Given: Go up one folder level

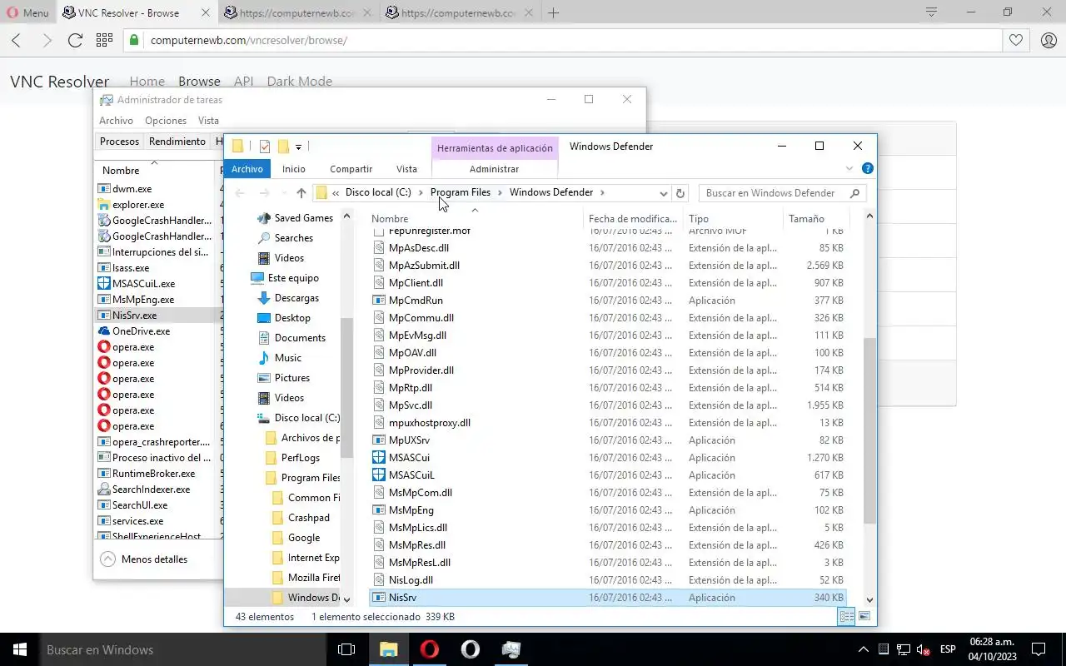Looking at the screenshot, I should pyautogui.click(x=301, y=193).
